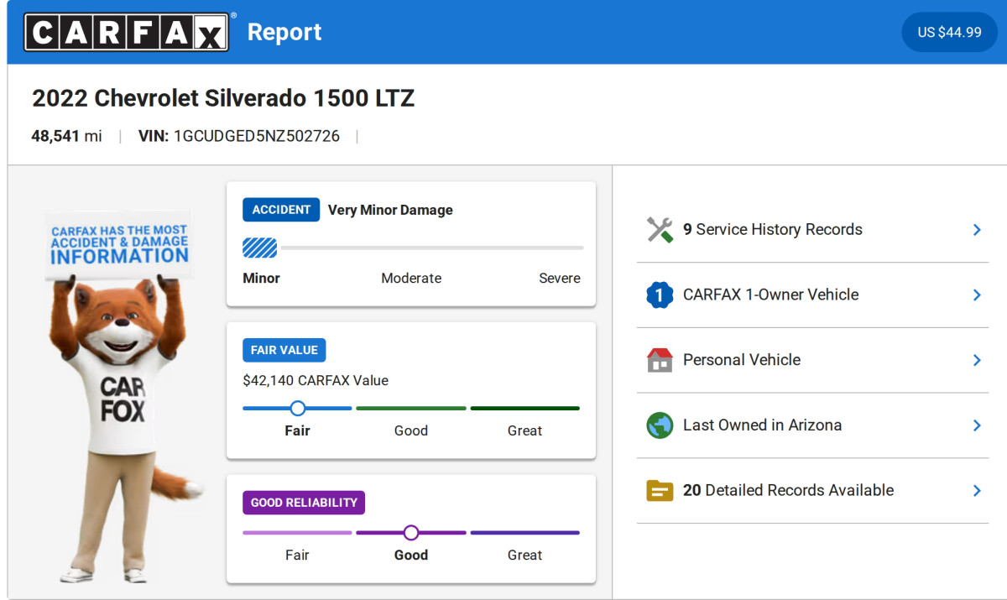
Task: Click the Very Minor Damage text
Action: click(390, 210)
